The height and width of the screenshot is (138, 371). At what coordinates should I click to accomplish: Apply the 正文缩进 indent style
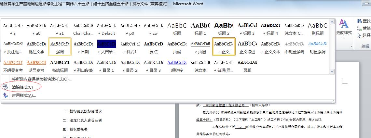[x=247, y=47]
